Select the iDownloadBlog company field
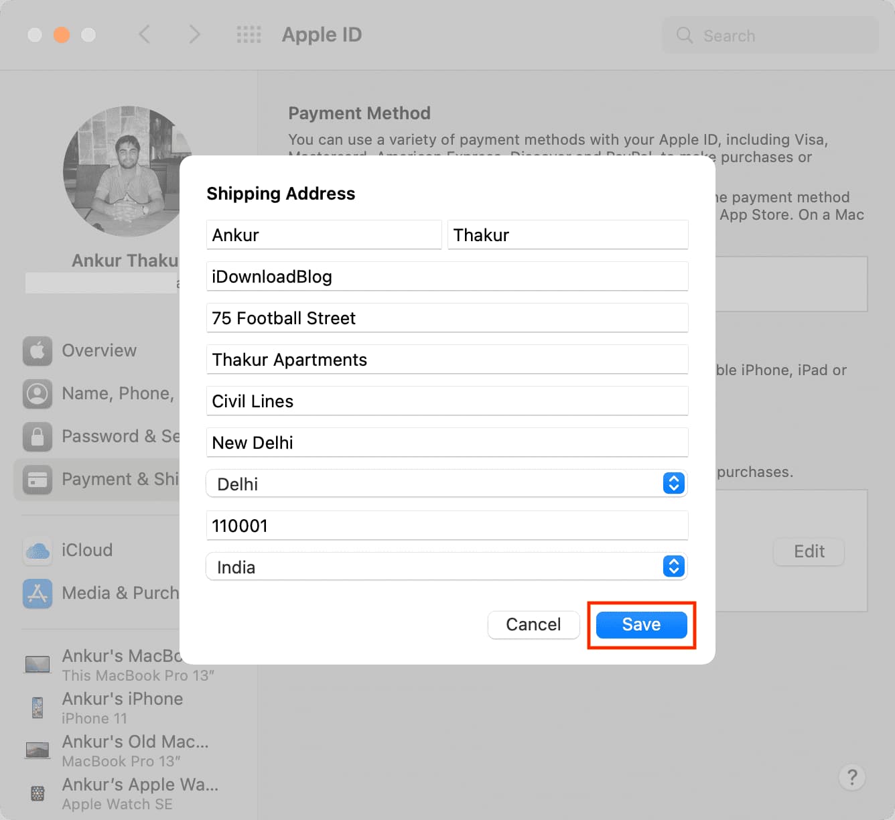This screenshot has width=895, height=820. coord(447,277)
